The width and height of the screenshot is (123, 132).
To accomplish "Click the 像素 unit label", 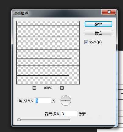I will pyautogui.click(x=82, y=114).
